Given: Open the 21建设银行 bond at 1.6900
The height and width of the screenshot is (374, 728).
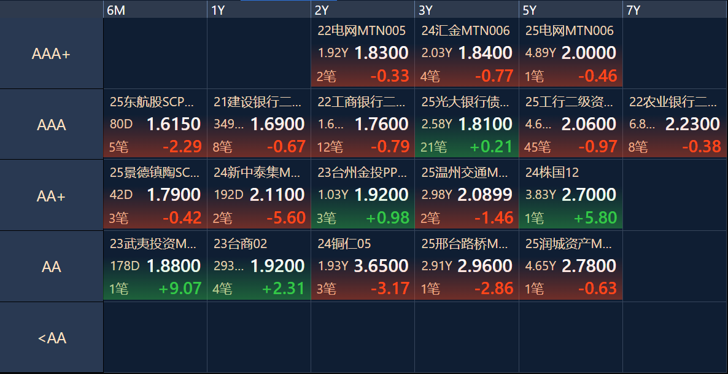Looking at the screenshot, I should point(259,125).
